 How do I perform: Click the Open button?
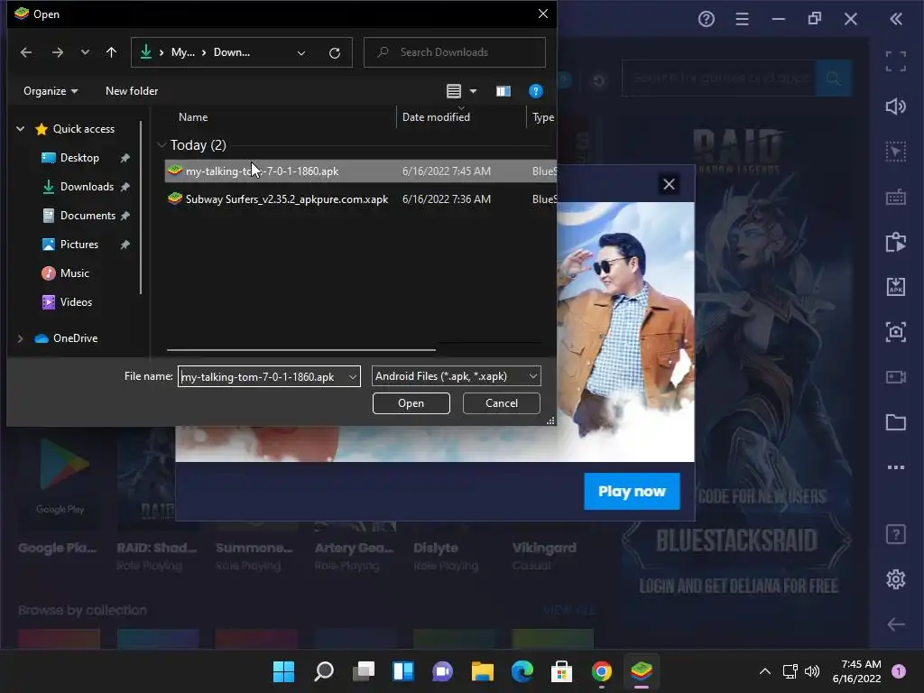tap(411, 403)
